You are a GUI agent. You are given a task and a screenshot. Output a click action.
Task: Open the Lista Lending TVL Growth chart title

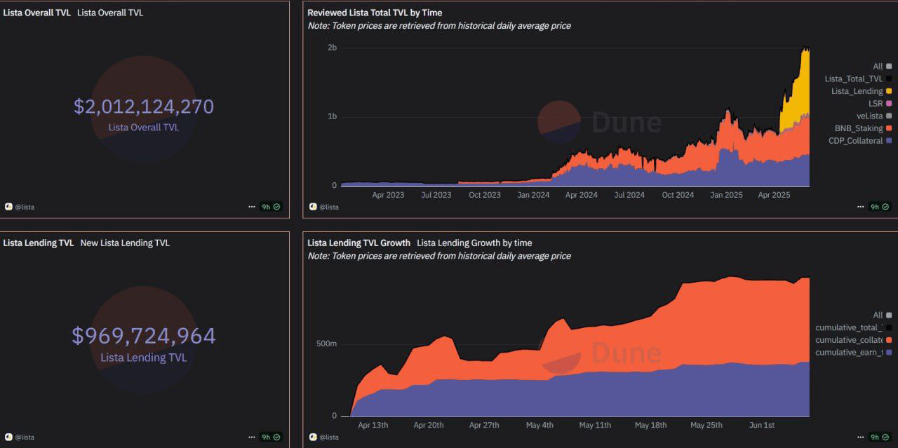coord(358,243)
